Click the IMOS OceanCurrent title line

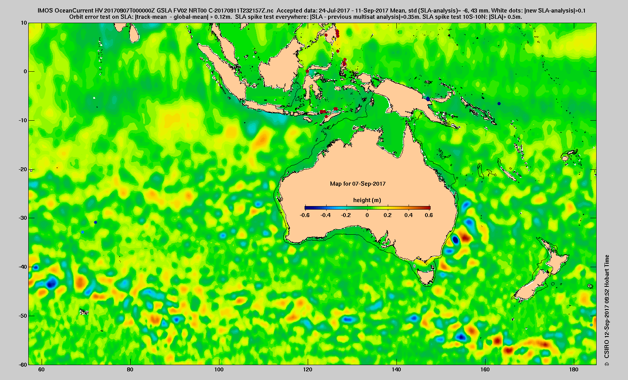click(x=311, y=11)
